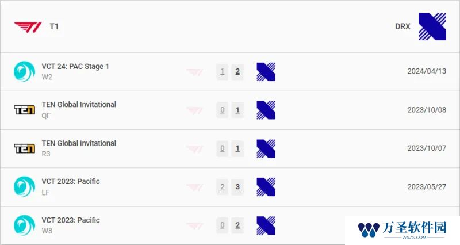
Task: Select the TEN logo in the QF row
Action: (x=24, y=110)
